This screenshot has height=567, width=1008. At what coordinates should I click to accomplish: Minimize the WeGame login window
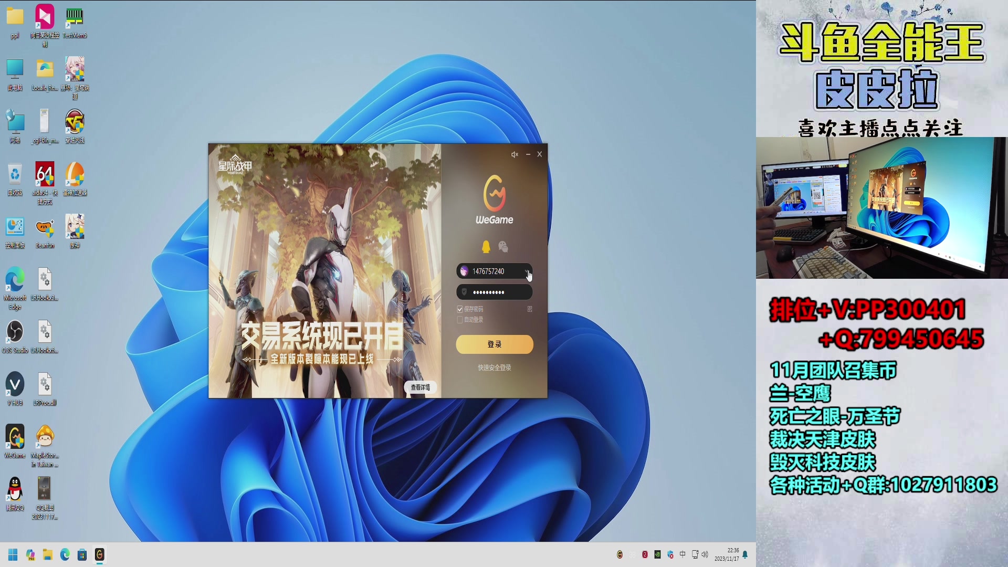(528, 154)
